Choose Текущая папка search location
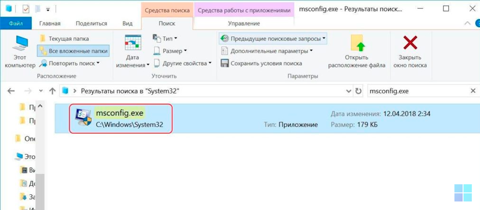Image resolution: width=480 pixels, height=210 pixels. 65,39
